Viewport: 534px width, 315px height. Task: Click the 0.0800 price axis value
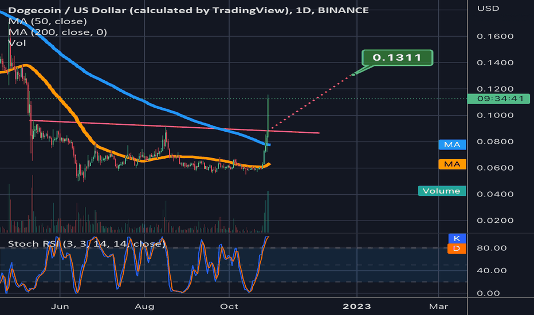[495, 141]
